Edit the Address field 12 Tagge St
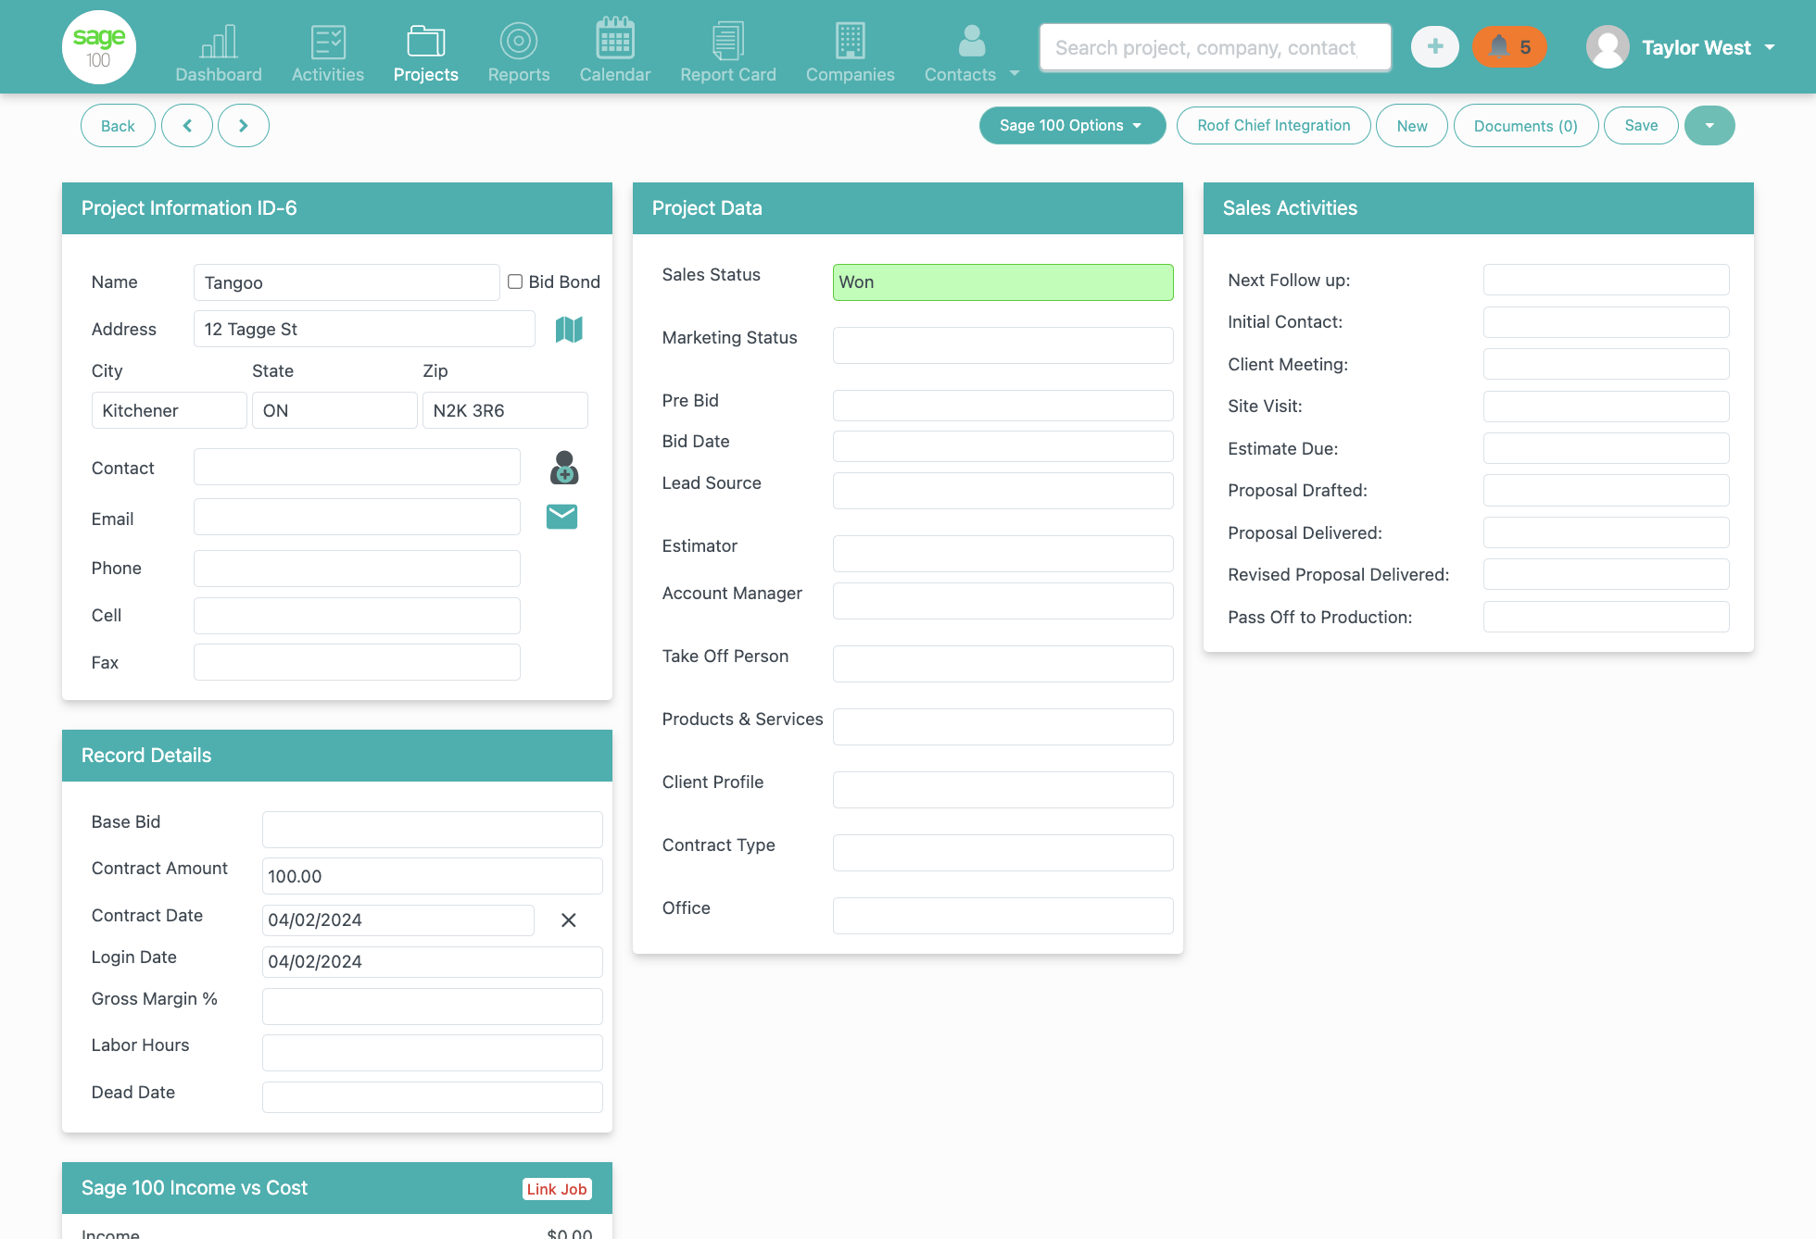 (364, 329)
